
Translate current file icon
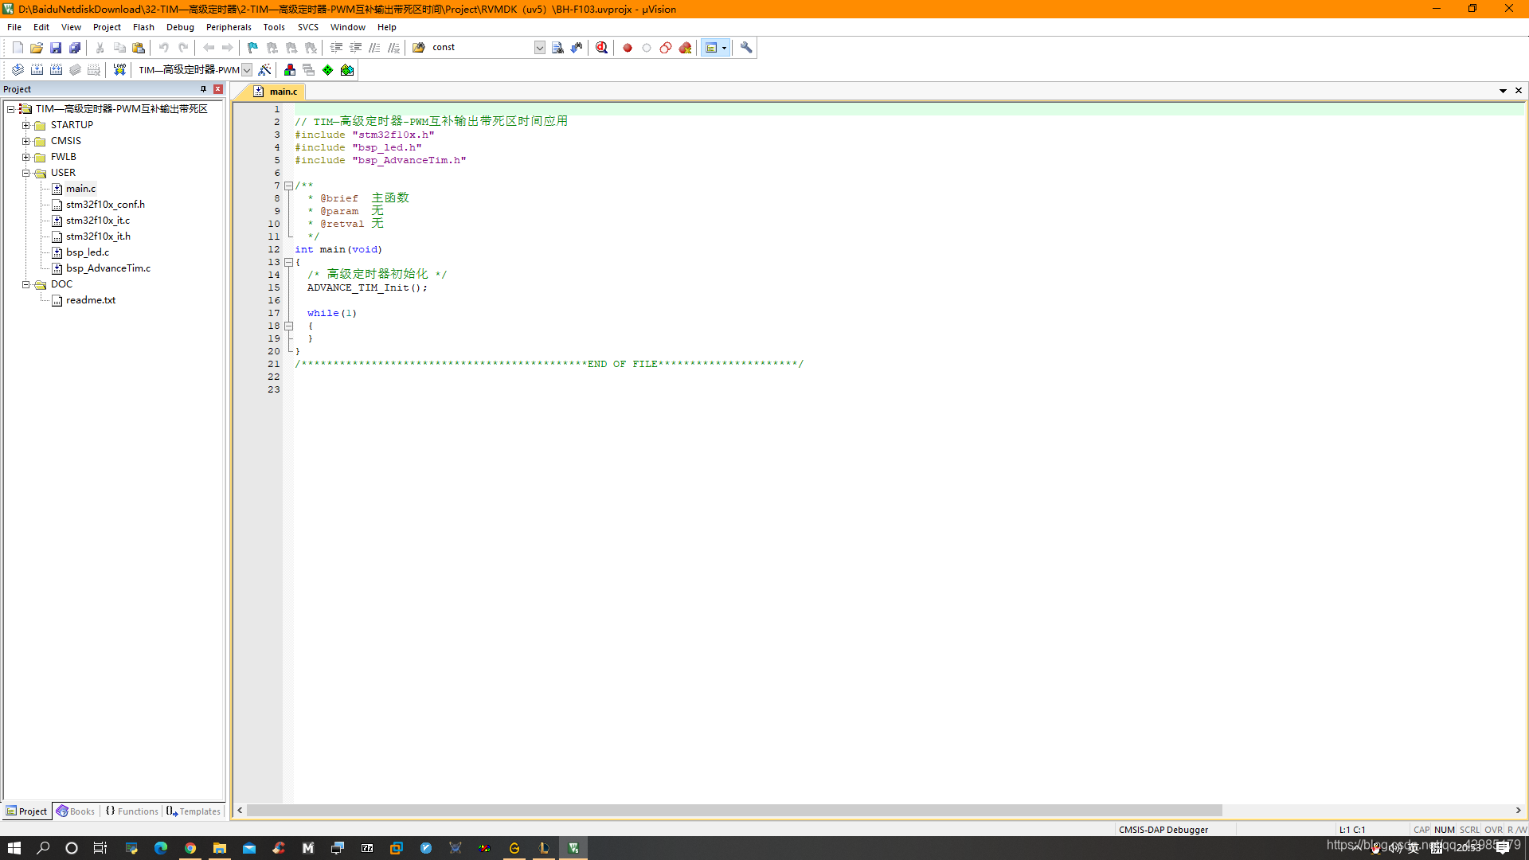tap(18, 70)
